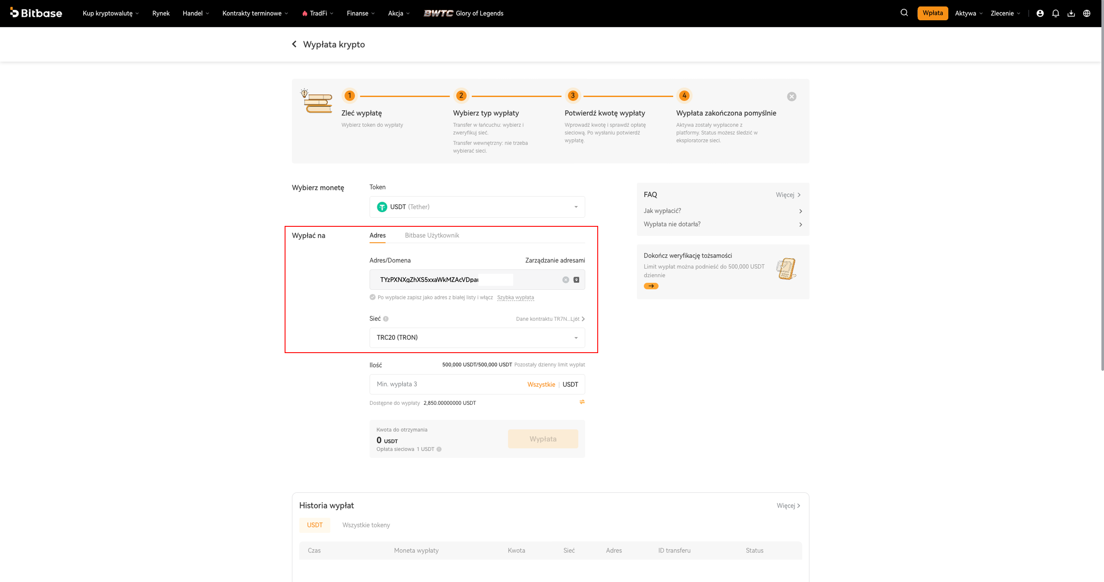
Task: Open address book icon in address field
Action: [x=576, y=280]
